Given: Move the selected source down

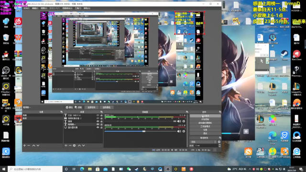Looking at the screenshot, I should 84,145.
